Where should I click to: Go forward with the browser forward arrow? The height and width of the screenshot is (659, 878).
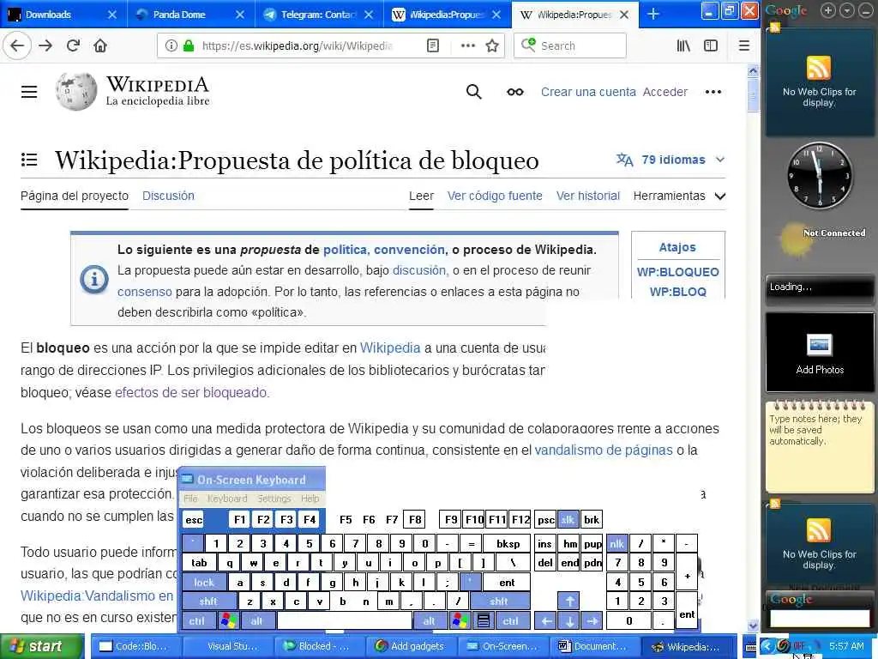point(45,45)
